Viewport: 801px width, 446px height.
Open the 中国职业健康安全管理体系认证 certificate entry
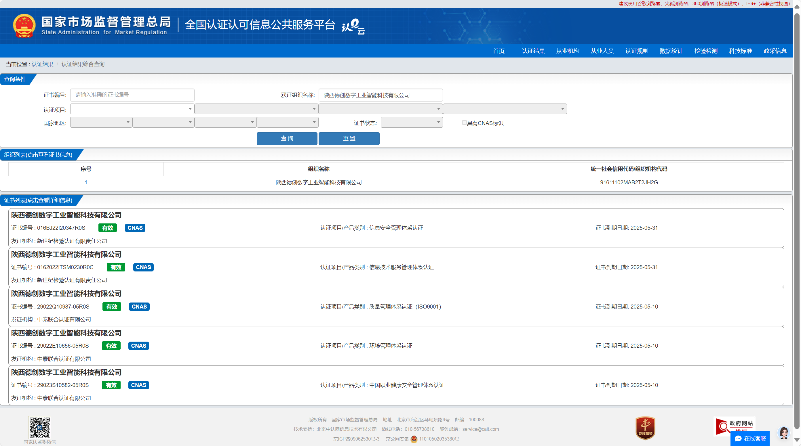click(x=396, y=385)
